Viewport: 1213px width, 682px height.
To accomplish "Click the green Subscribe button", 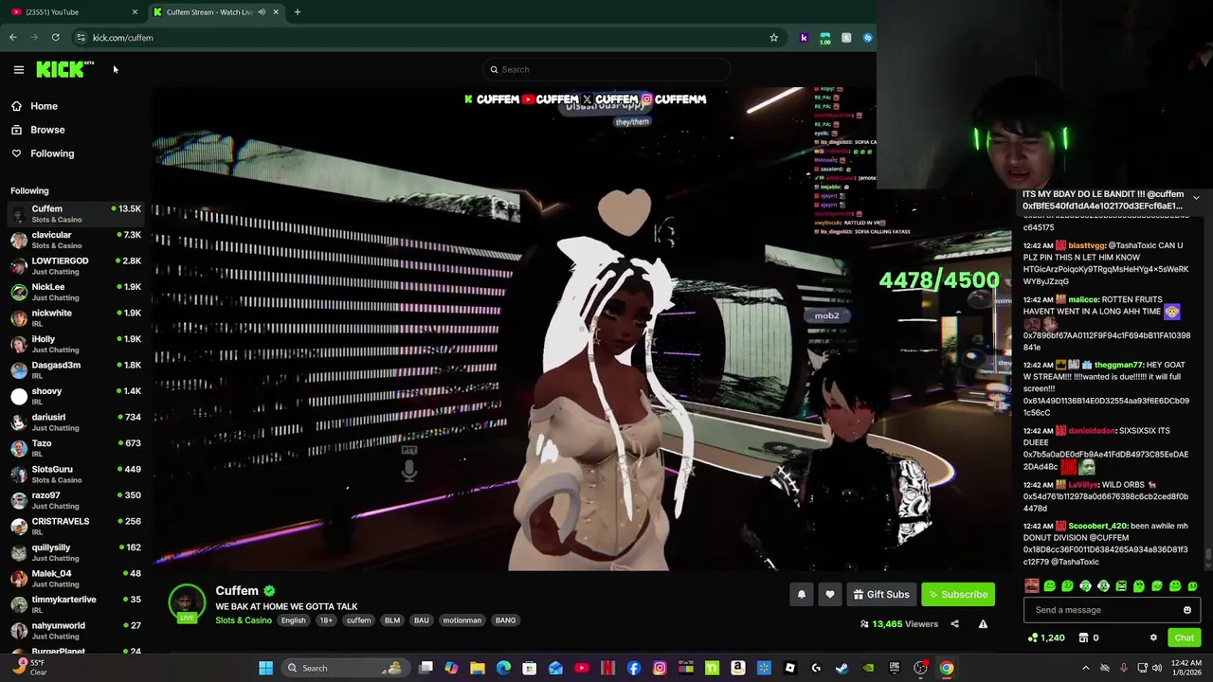I will (x=958, y=594).
